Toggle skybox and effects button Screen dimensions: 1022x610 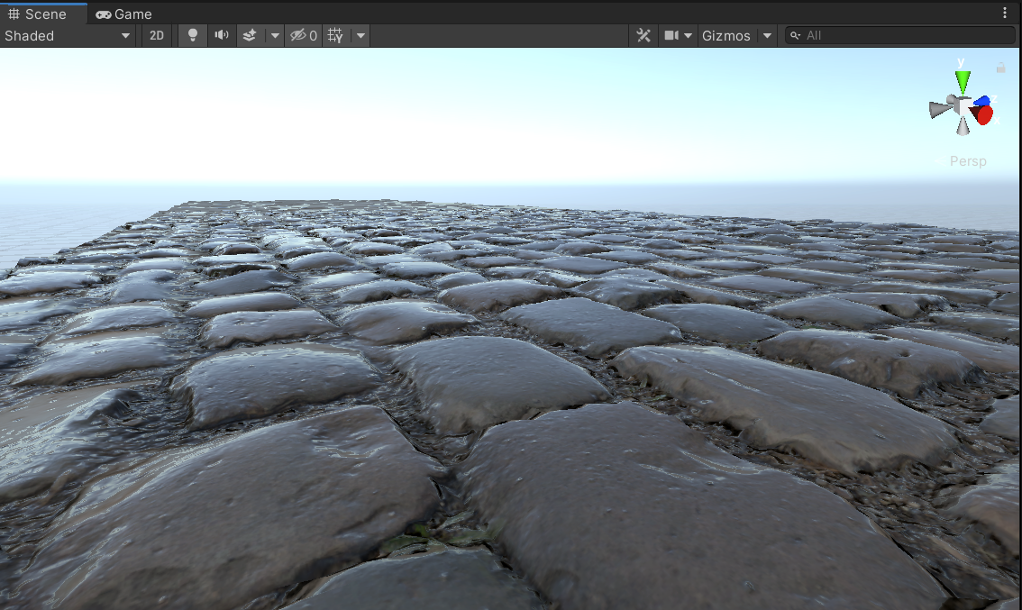point(250,36)
